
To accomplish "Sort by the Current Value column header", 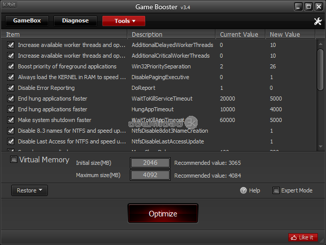I will [240, 34].
